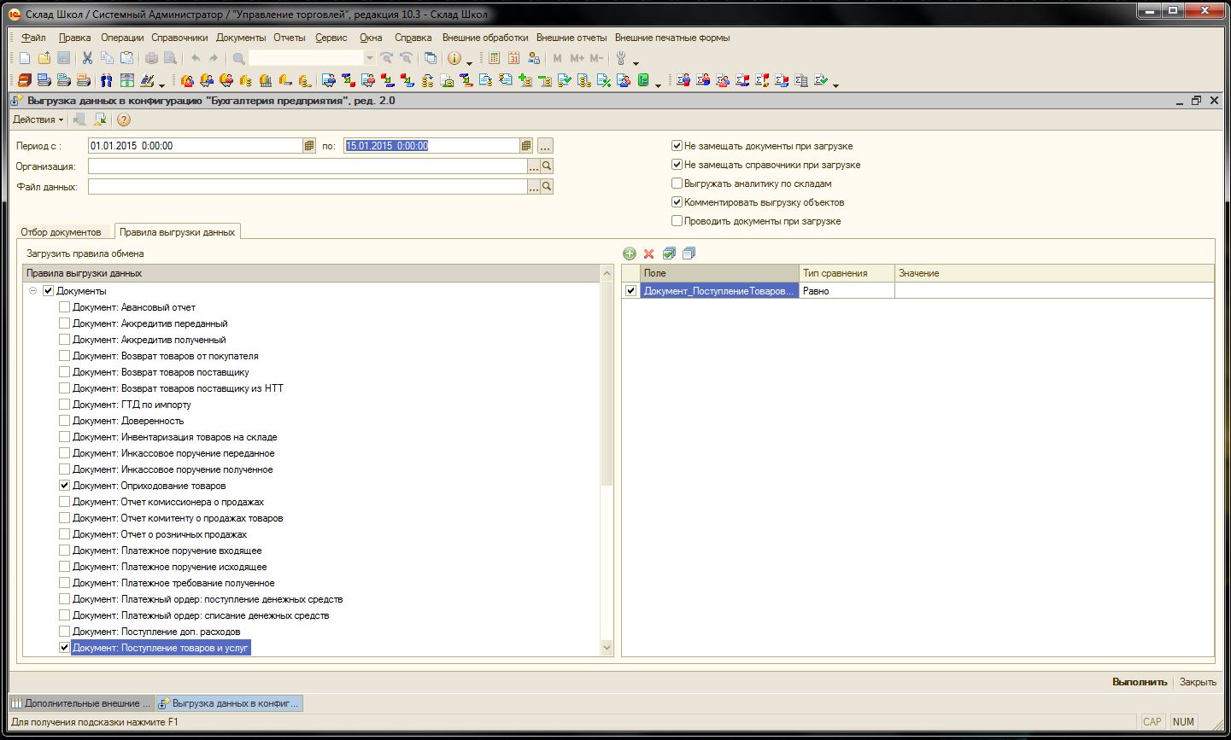Click the Copy icon in main toolbar
1231x740 pixels.
click(107, 58)
